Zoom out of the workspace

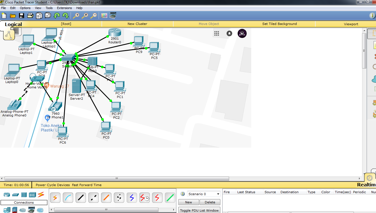(94, 16)
